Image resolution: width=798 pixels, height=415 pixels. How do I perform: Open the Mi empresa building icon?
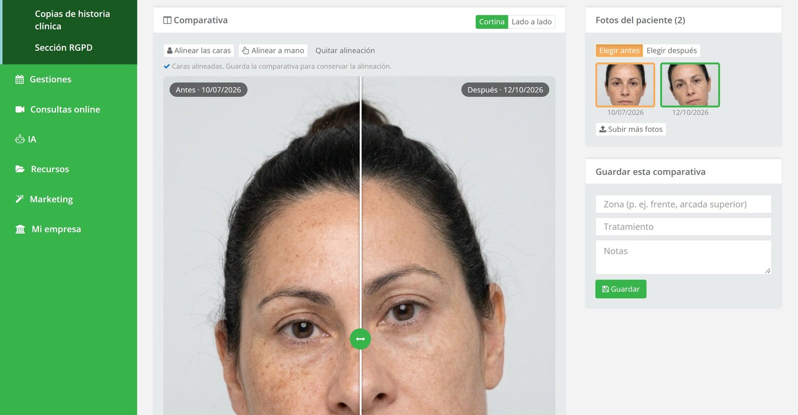(x=20, y=229)
